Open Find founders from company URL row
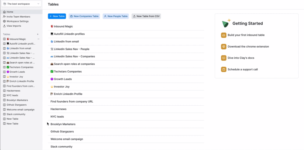The height and width of the screenshot is (150, 304). point(126,102)
